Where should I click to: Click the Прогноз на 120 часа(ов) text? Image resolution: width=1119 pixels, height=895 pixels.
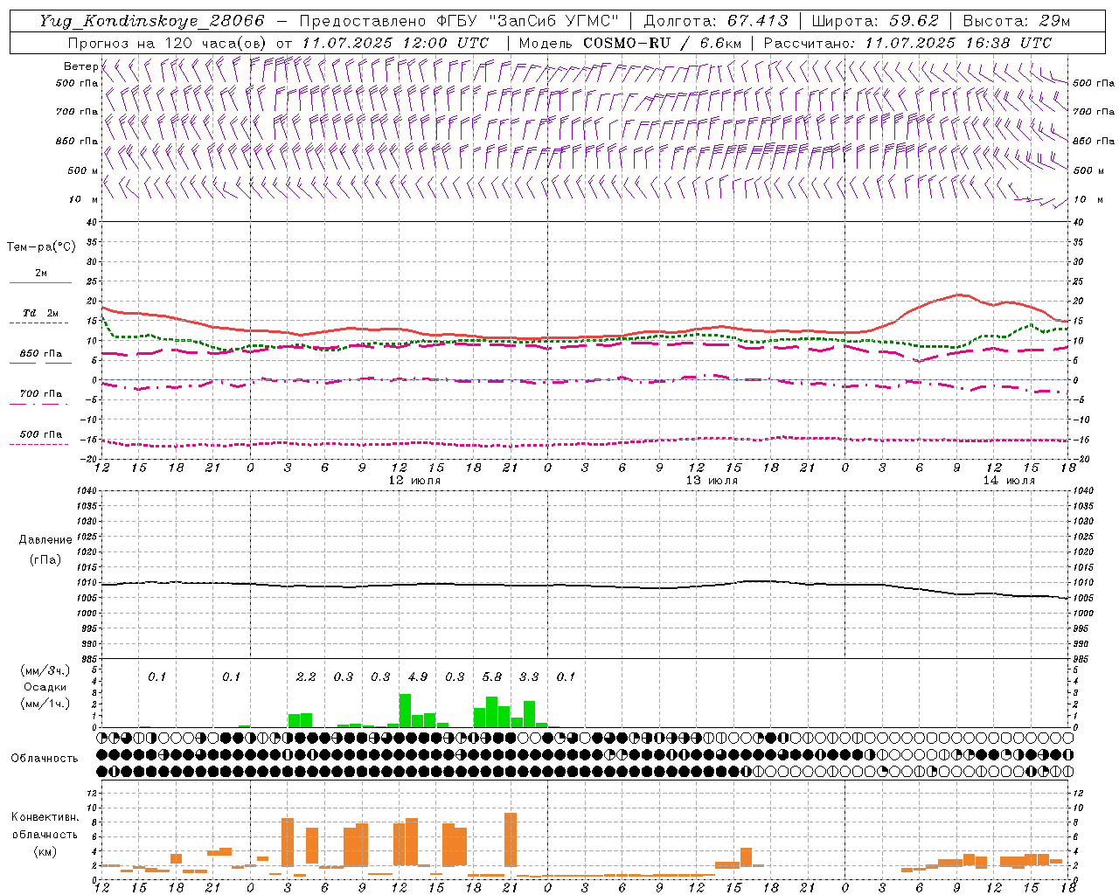(168, 43)
